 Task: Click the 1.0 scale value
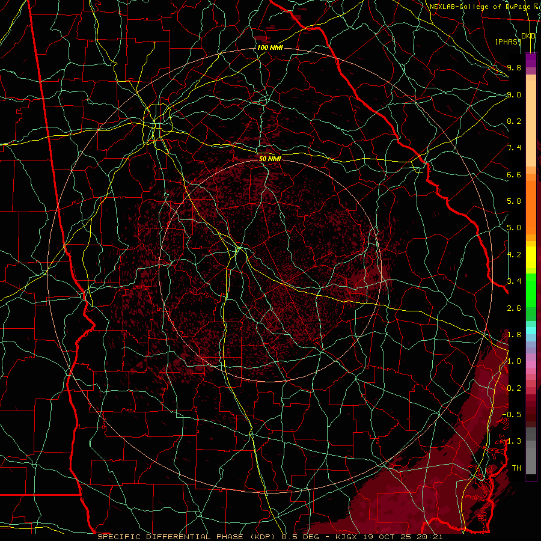[514, 361]
